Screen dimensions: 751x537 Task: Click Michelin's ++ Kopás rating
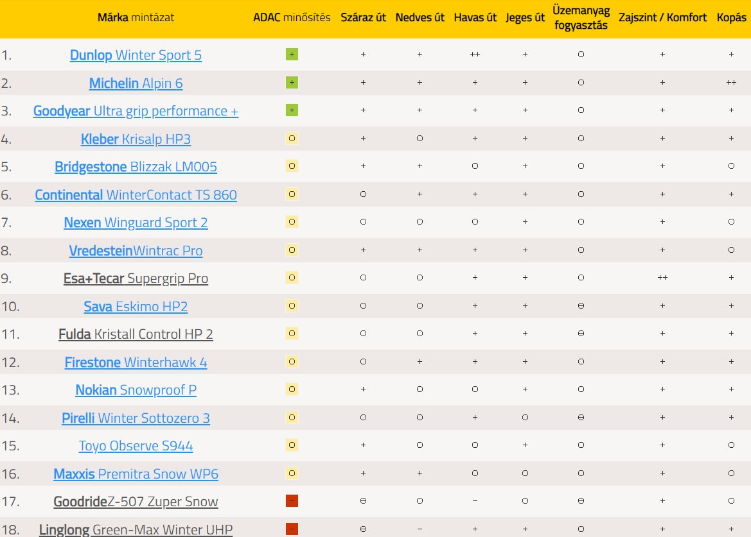point(731,83)
